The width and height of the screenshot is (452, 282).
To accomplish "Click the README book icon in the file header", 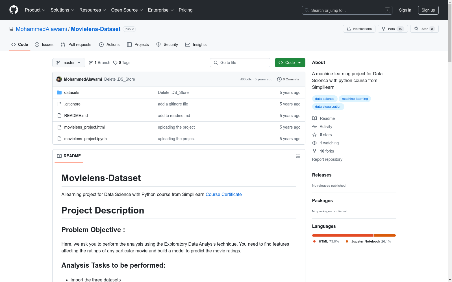I will coord(59,156).
